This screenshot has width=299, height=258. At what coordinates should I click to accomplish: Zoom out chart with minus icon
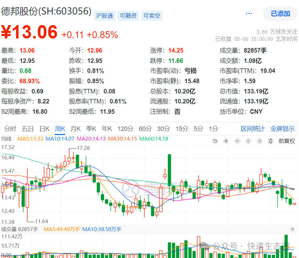238,141
